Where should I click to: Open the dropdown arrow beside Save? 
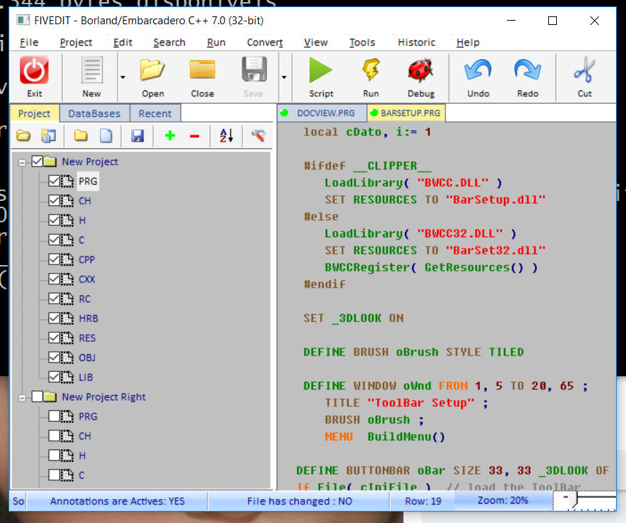[284, 77]
